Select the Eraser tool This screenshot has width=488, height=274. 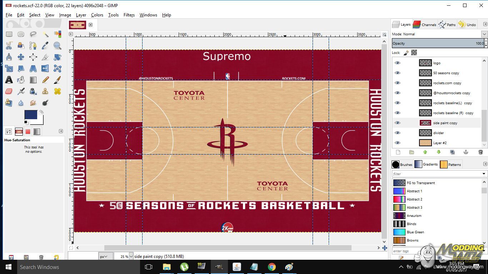pos(9,91)
